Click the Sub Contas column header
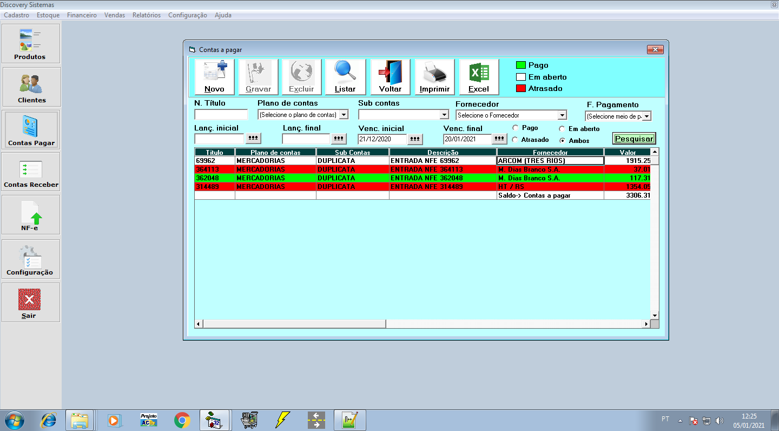This screenshot has height=431, width=779. [x=353, y=153]
